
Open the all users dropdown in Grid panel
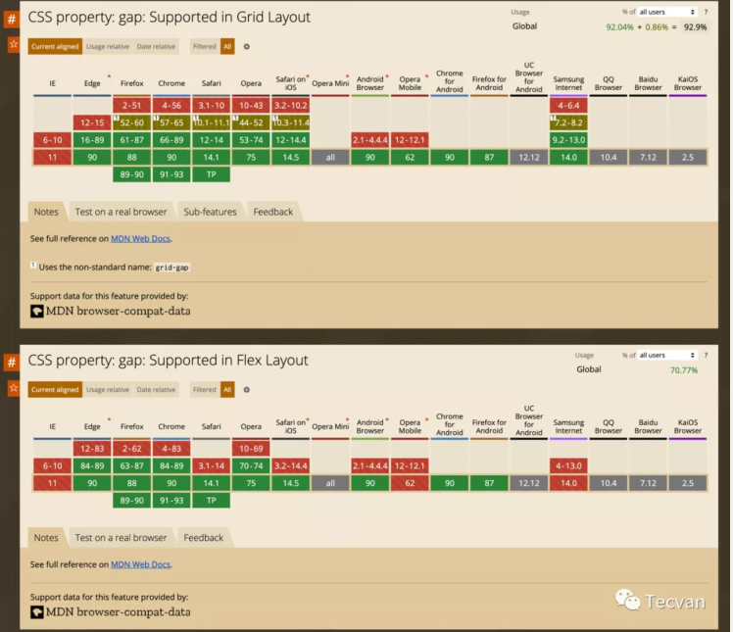pyautogui.click(x=667, y=12)
